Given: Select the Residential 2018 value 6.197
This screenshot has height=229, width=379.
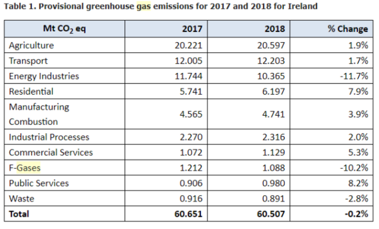Looking at the screenshot, I should (273, 92).
